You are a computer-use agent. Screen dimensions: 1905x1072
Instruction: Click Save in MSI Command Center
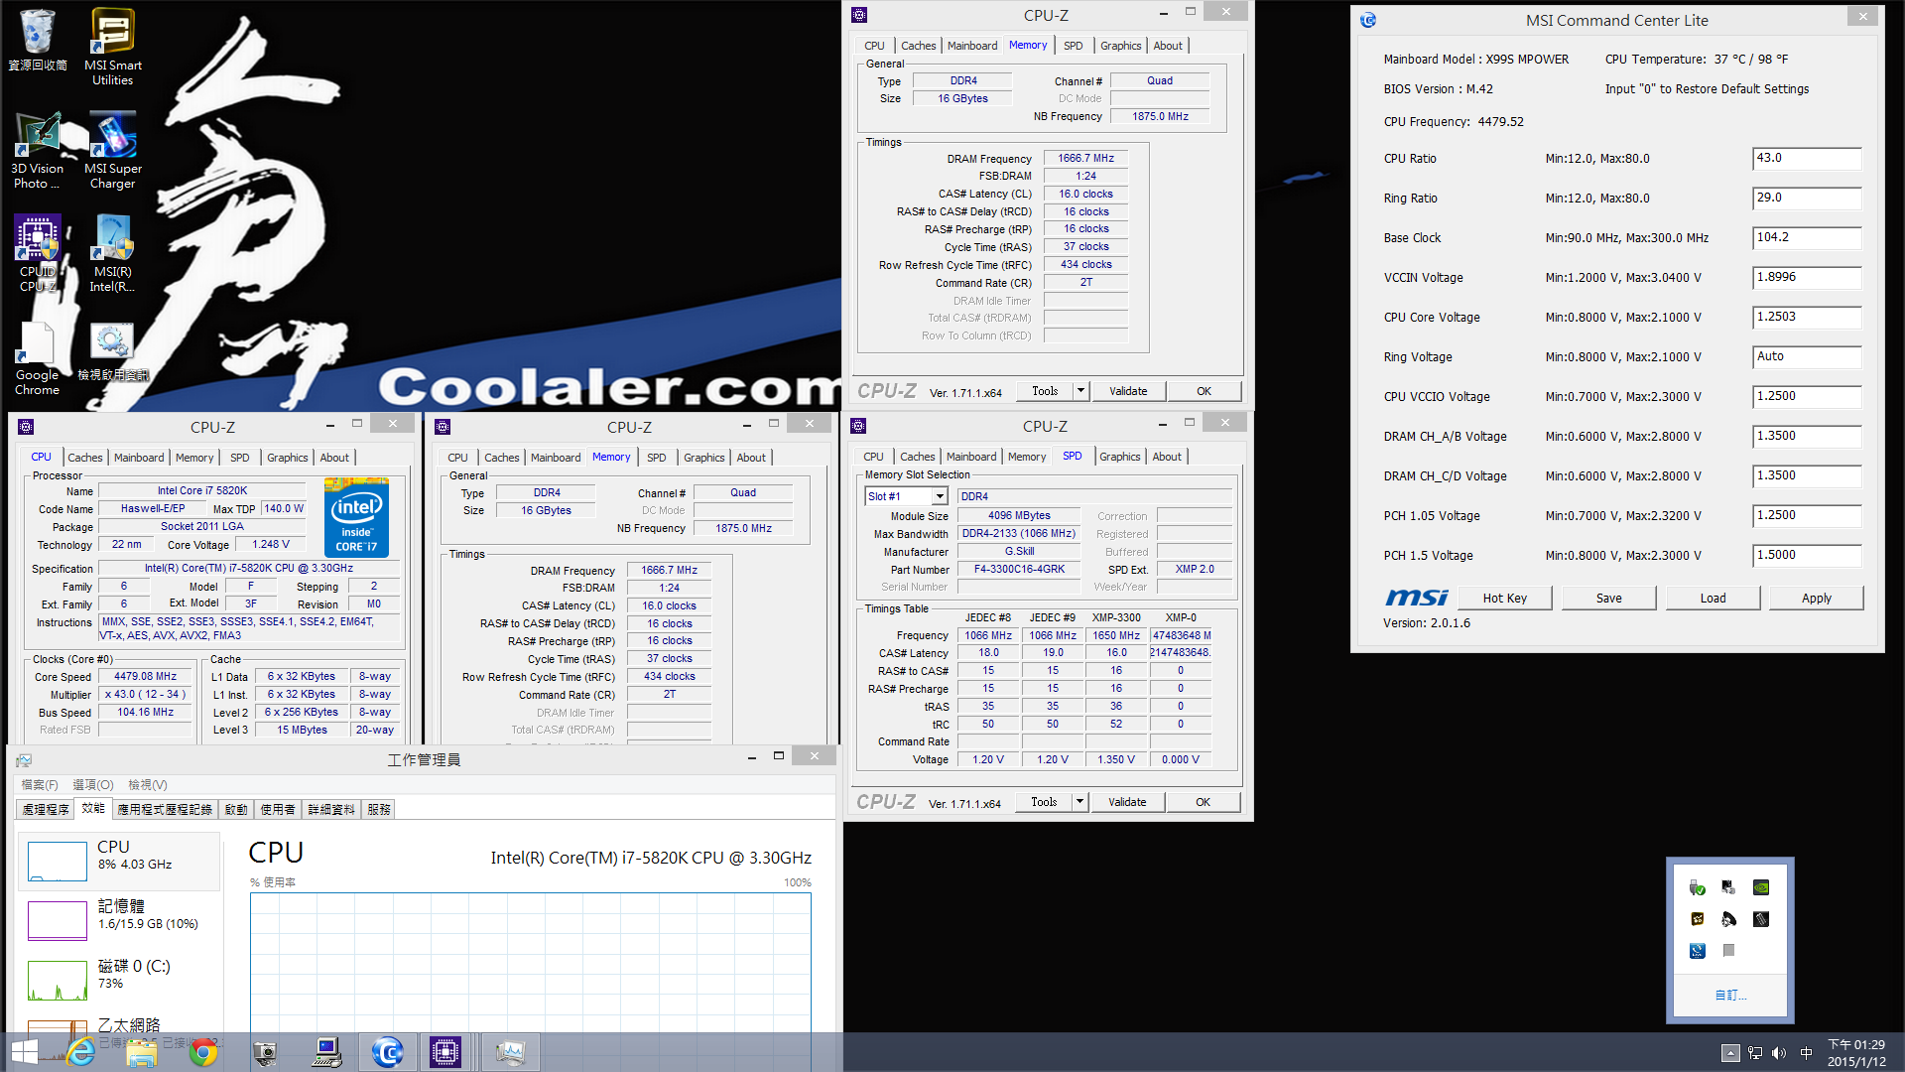click(x=1608, y=598)
